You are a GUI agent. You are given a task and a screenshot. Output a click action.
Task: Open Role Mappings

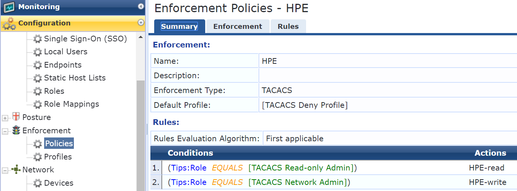pos(72,104)
